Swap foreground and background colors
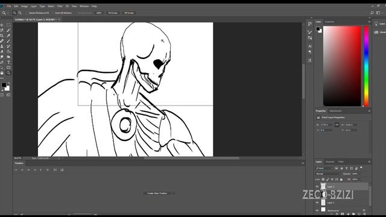Screen dimensions: 386x217 8,83
